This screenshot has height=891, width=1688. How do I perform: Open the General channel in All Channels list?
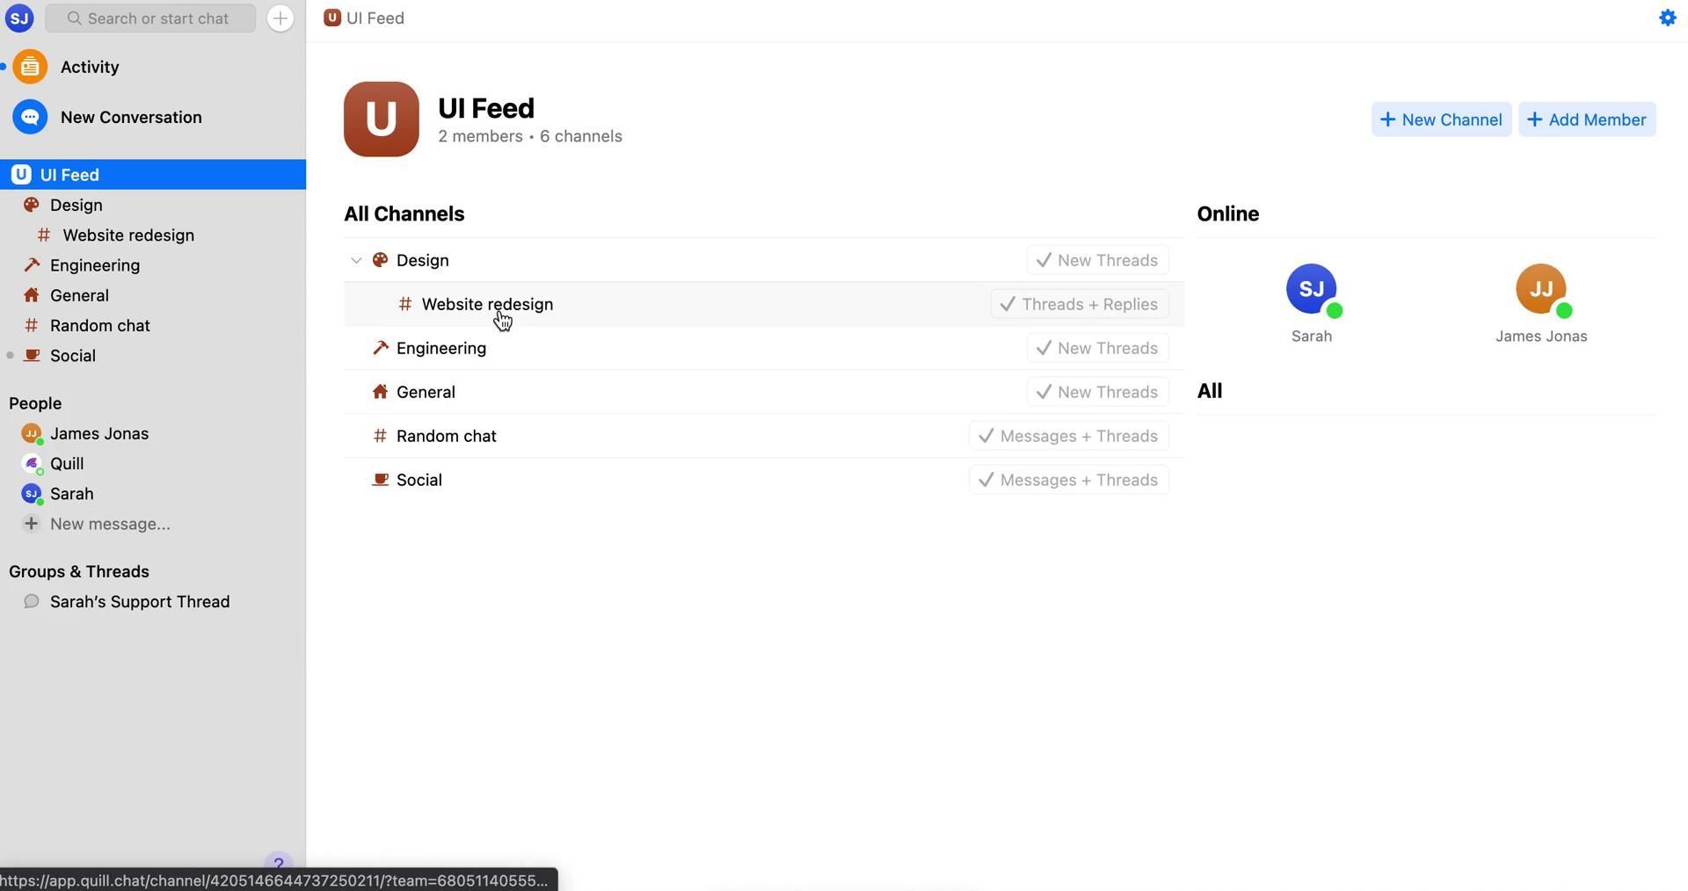pos(426,392)
